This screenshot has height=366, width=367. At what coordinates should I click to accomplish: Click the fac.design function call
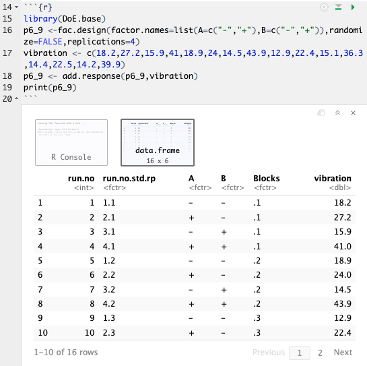(x=81, y=30)
